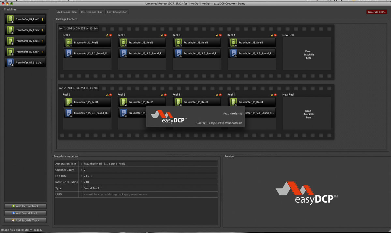
Task: Click blue speaker icon of sound trackfile in Trackfiles
Action: tap(10, 62)
